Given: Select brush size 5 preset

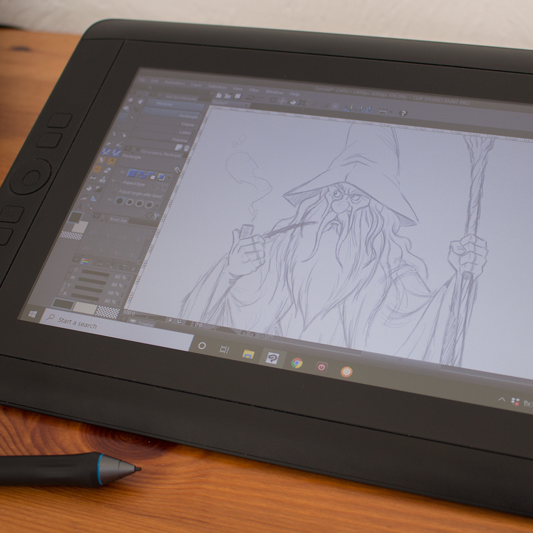Looking at the screenshot, I should click(131, 255).
